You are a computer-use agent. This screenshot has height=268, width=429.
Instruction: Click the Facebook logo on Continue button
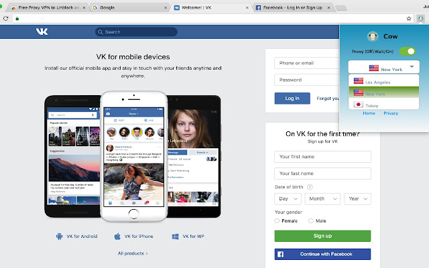280,255
